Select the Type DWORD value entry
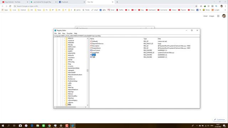228x128 pixels. pos(93,57)
